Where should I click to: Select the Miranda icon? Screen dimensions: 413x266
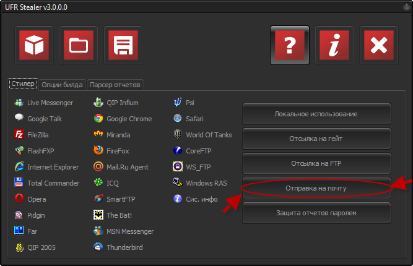(98, 134)
